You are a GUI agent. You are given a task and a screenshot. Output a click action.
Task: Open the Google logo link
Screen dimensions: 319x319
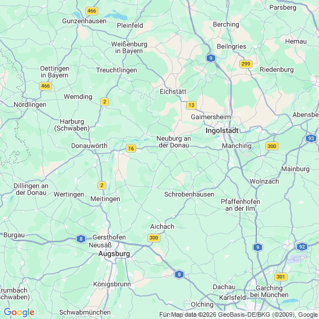[19, 312]
